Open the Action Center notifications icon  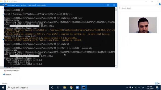coord(157,87)
